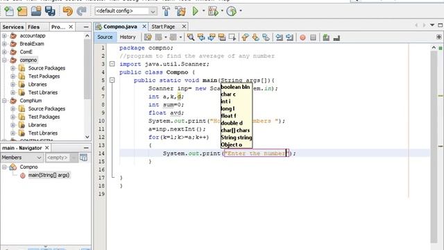The height and width of the screenshot is (250, 444).
Task: Click the Navigator filter icon beside <empty> dropdown
Action: pyautogui.click(x=84, y=158)
